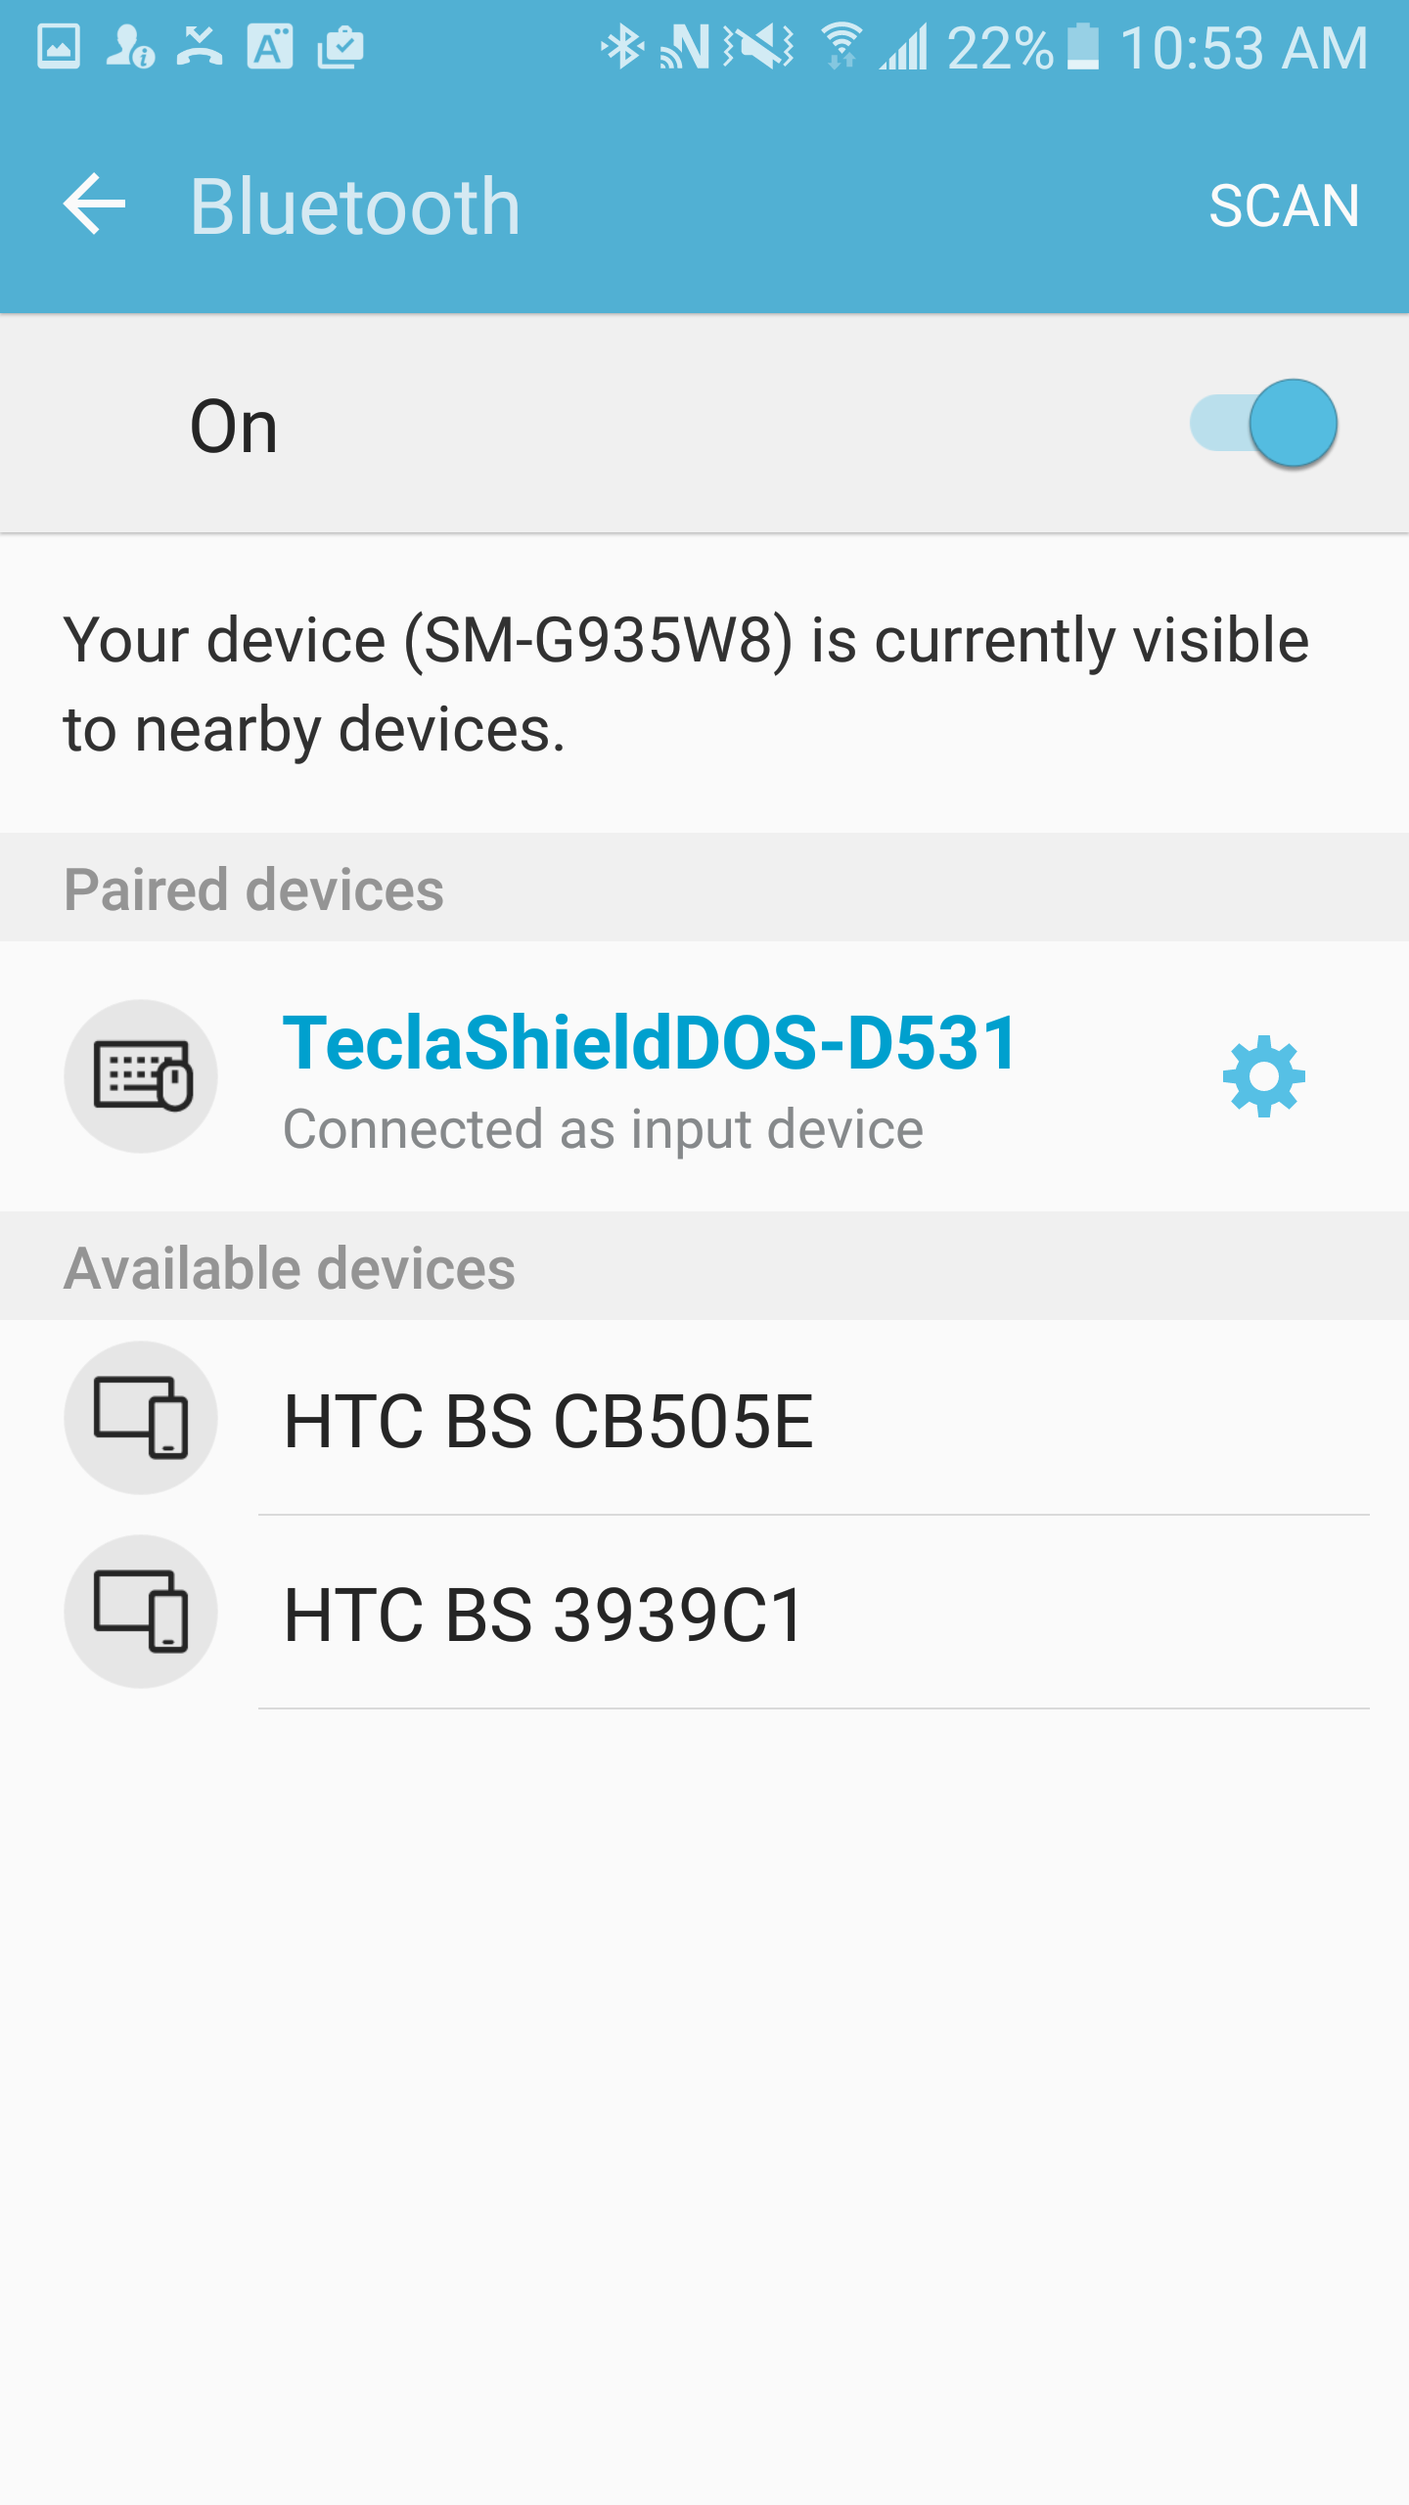Select paired device TeclaShieldDOS-D531
This screenshot has height=2505, width=1409.
(x=650, y=1076)
